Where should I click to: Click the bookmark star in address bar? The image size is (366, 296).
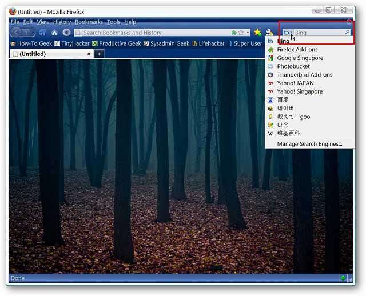(241, 33)
